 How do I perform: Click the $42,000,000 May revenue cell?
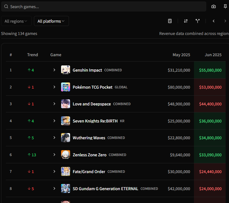tap(179, 188)
